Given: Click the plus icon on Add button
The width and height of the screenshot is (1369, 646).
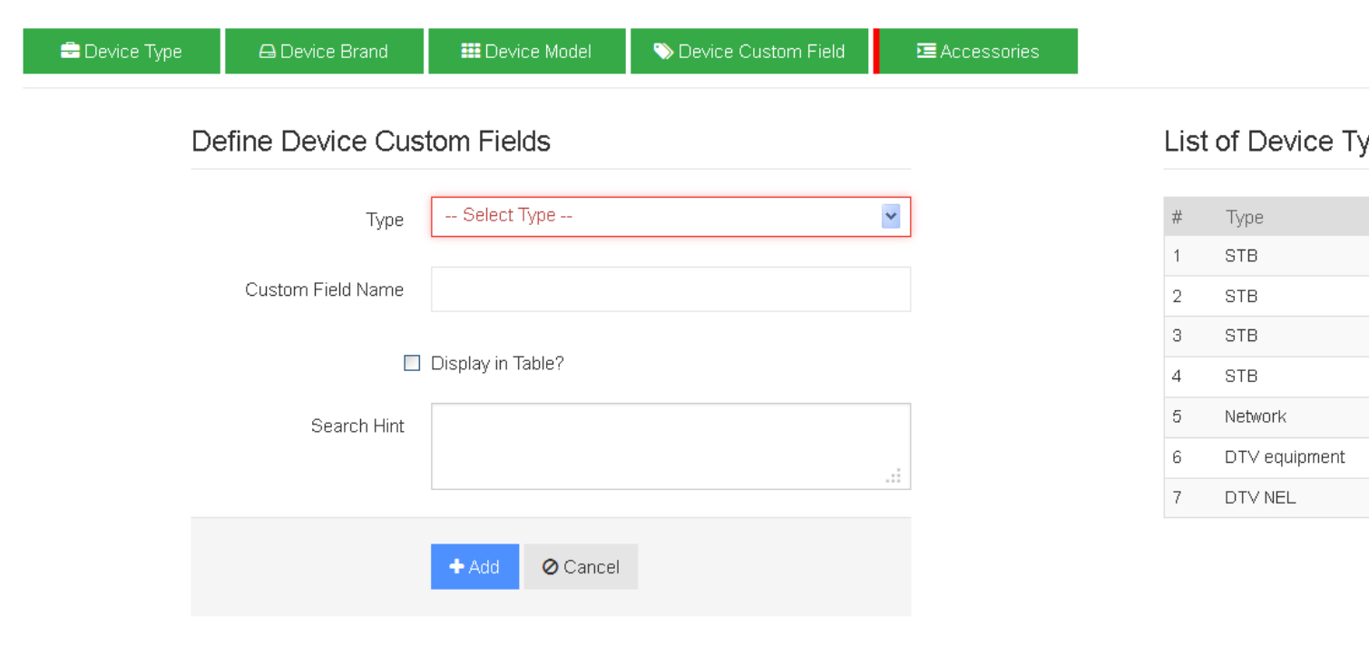Looking at the screenshot, I should tap(457, 566).
